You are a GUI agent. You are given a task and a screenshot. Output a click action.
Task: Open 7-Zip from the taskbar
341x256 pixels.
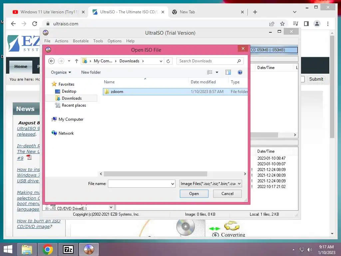click(x=68, y=249)
